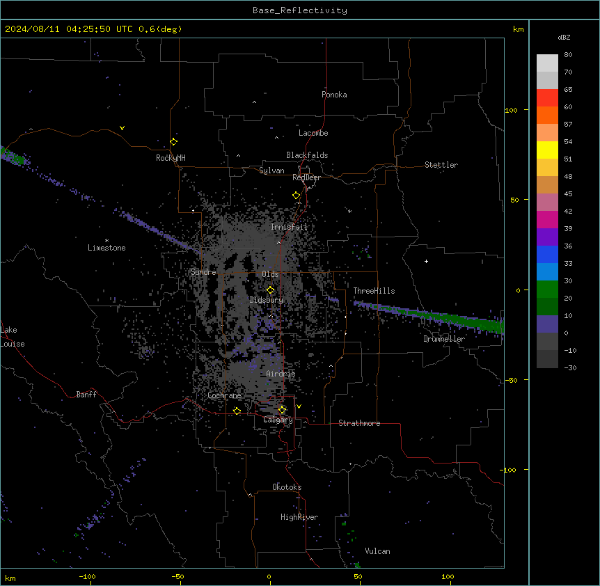This screenshot has width=600, height=586.
Task: Select the Cochrane label
Action: 225,395
